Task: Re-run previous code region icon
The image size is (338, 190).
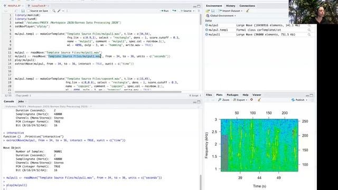Action: click(x=174, y=11)
